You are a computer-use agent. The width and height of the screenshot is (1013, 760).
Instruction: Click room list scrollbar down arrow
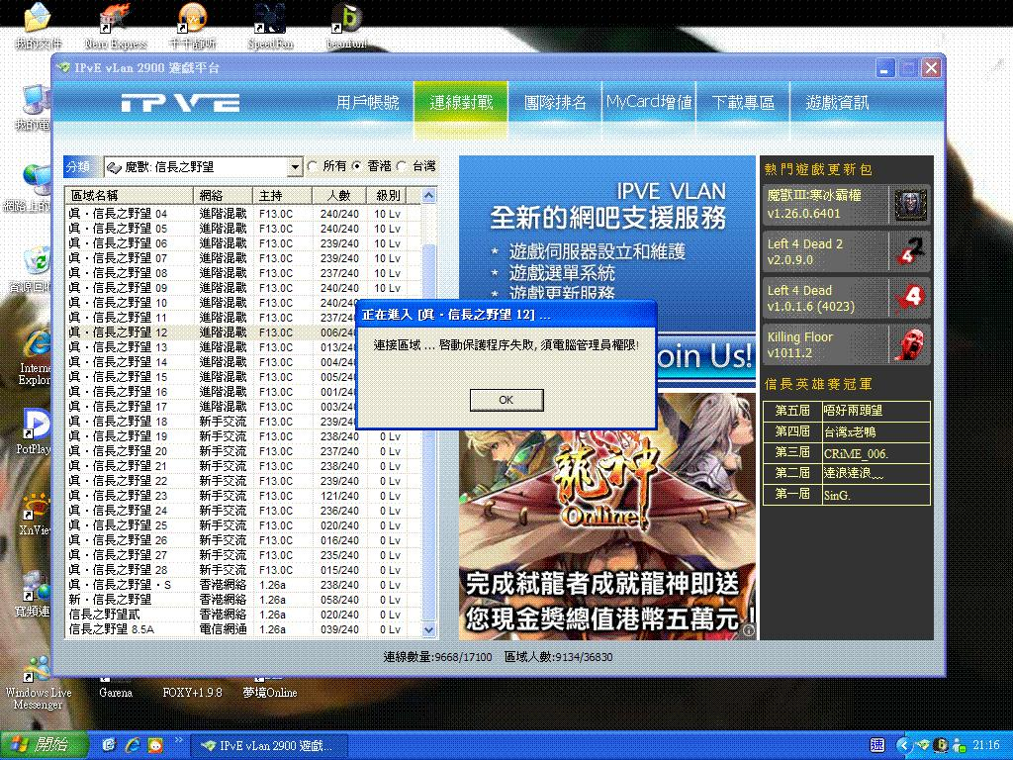428,629
